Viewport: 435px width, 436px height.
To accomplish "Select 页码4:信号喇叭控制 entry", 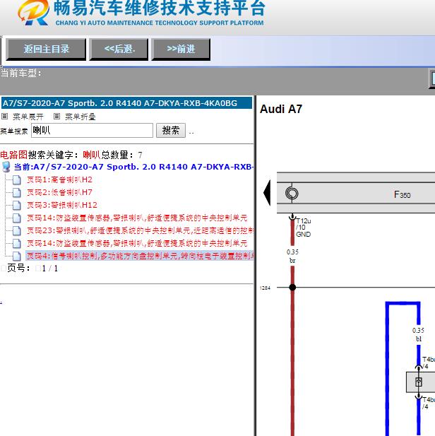I will [140, 256].
